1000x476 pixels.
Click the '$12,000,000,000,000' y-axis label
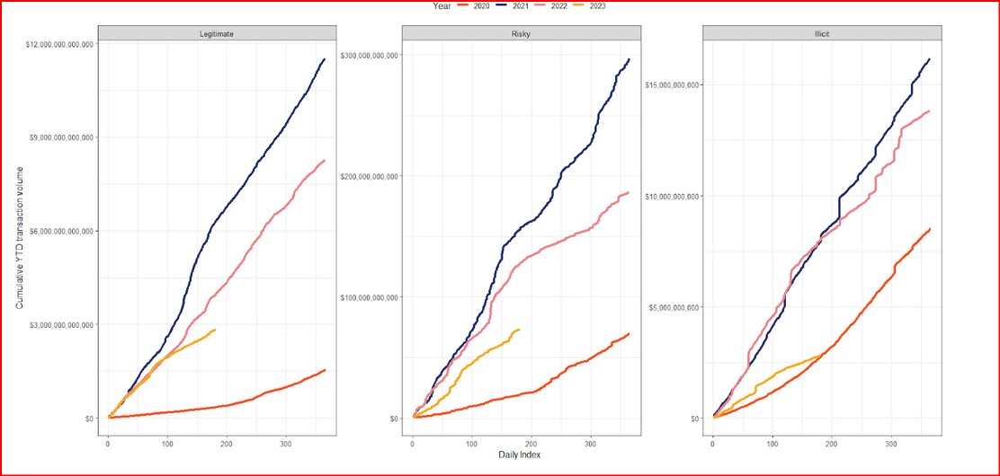pos(59,44)
